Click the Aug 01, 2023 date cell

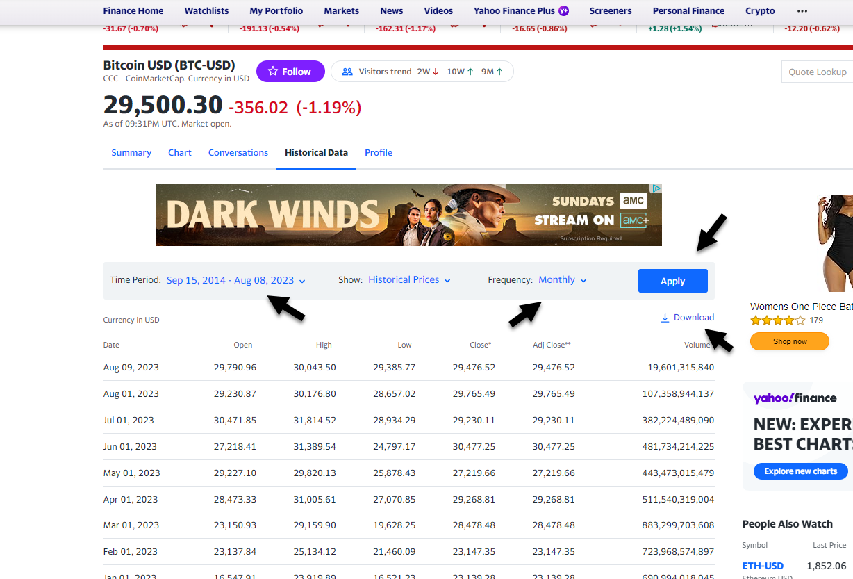tap(131, 394)
